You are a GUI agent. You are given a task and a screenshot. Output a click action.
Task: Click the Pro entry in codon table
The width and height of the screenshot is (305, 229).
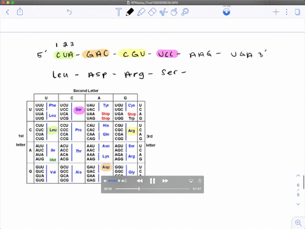click(78, 130)
